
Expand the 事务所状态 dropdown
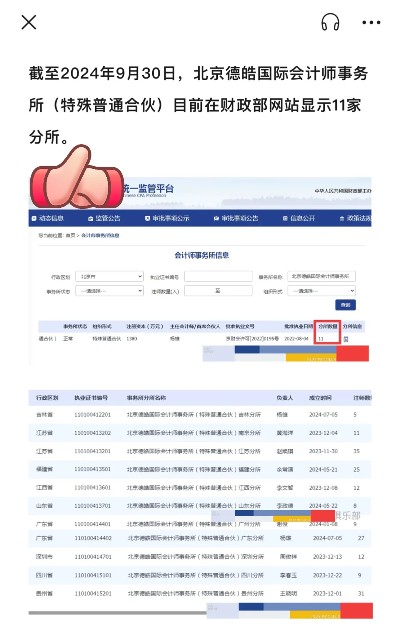pos(109,291)
